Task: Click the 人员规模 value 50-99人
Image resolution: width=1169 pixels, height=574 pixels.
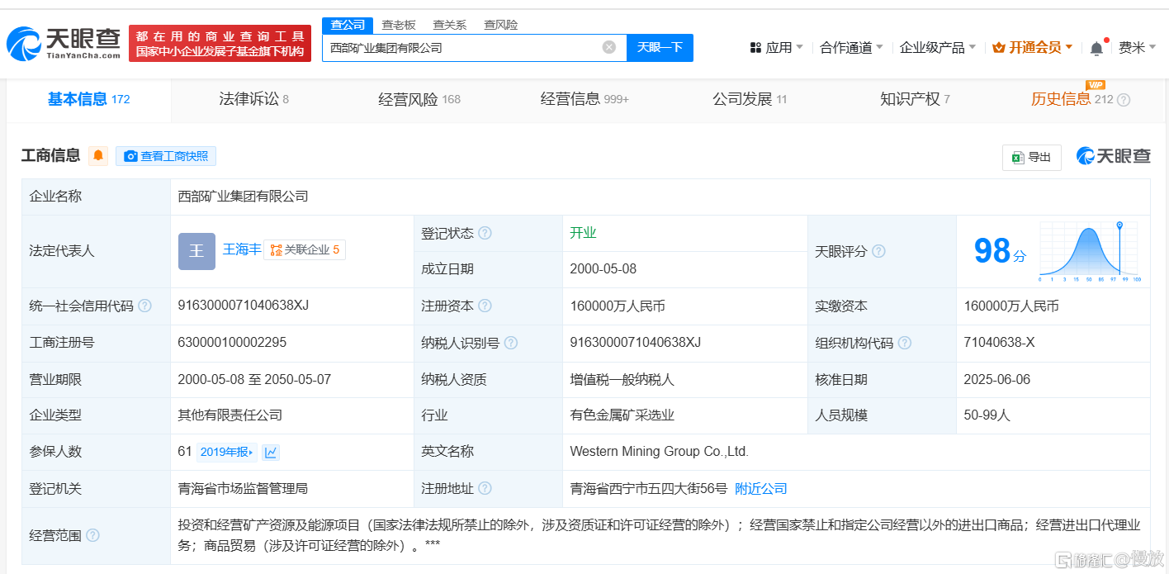Action: [987, 415]
